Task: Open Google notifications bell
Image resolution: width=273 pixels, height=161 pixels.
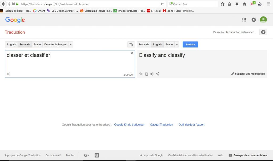Action: [x=254, y=20]
